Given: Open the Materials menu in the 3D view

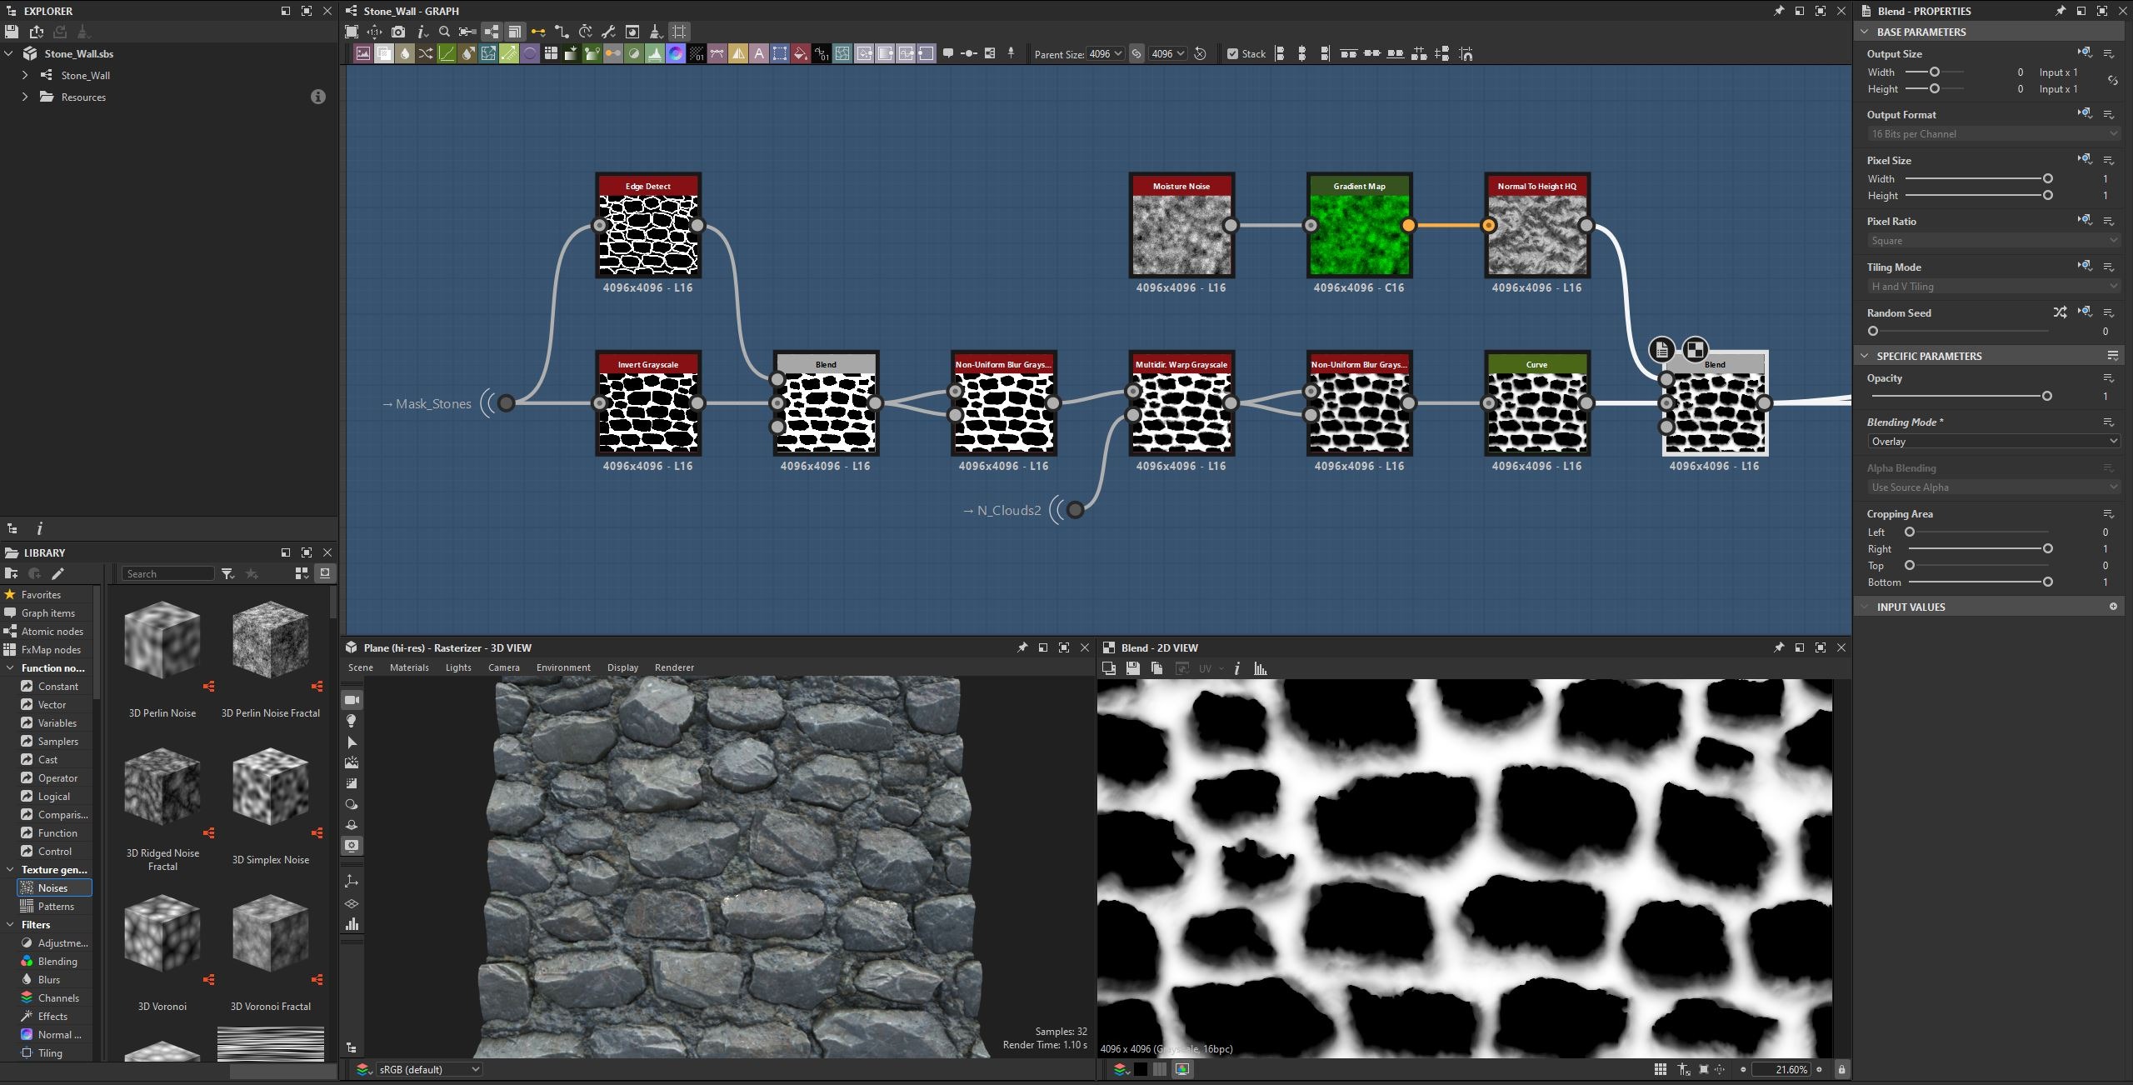Looking at the screenshot, I should [409, 667].
